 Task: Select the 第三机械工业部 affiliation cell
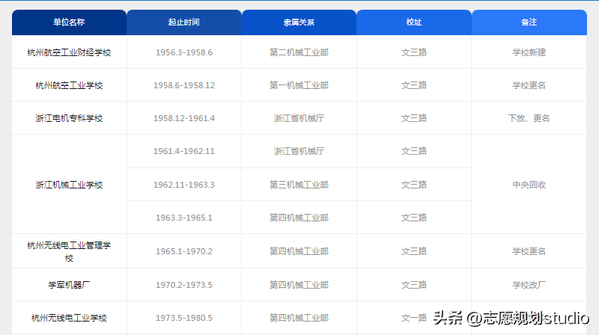pyautogui.click(x=299, y=185)
